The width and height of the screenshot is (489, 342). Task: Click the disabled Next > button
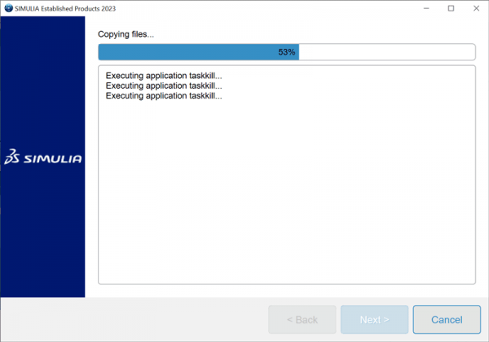[x=374, y=320]
